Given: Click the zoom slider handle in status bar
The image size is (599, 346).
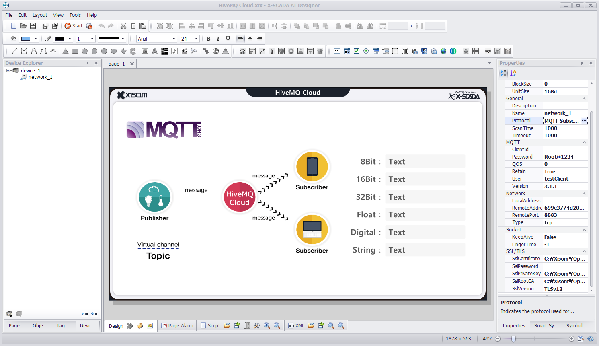Looking at the screenshot, I should pos(513,339).
